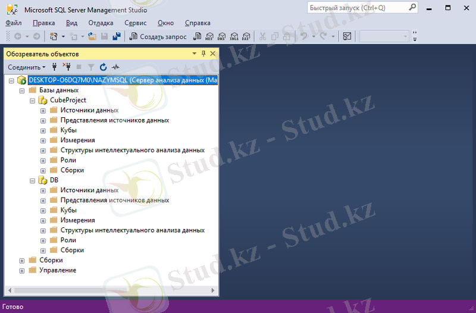The image size is (476, 313).
Task: Click the Paste icon in toolbar
Action: pyautogui.click(x=287, y=36)
